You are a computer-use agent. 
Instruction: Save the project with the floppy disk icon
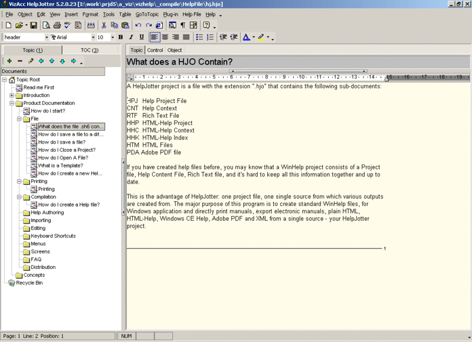34,25
